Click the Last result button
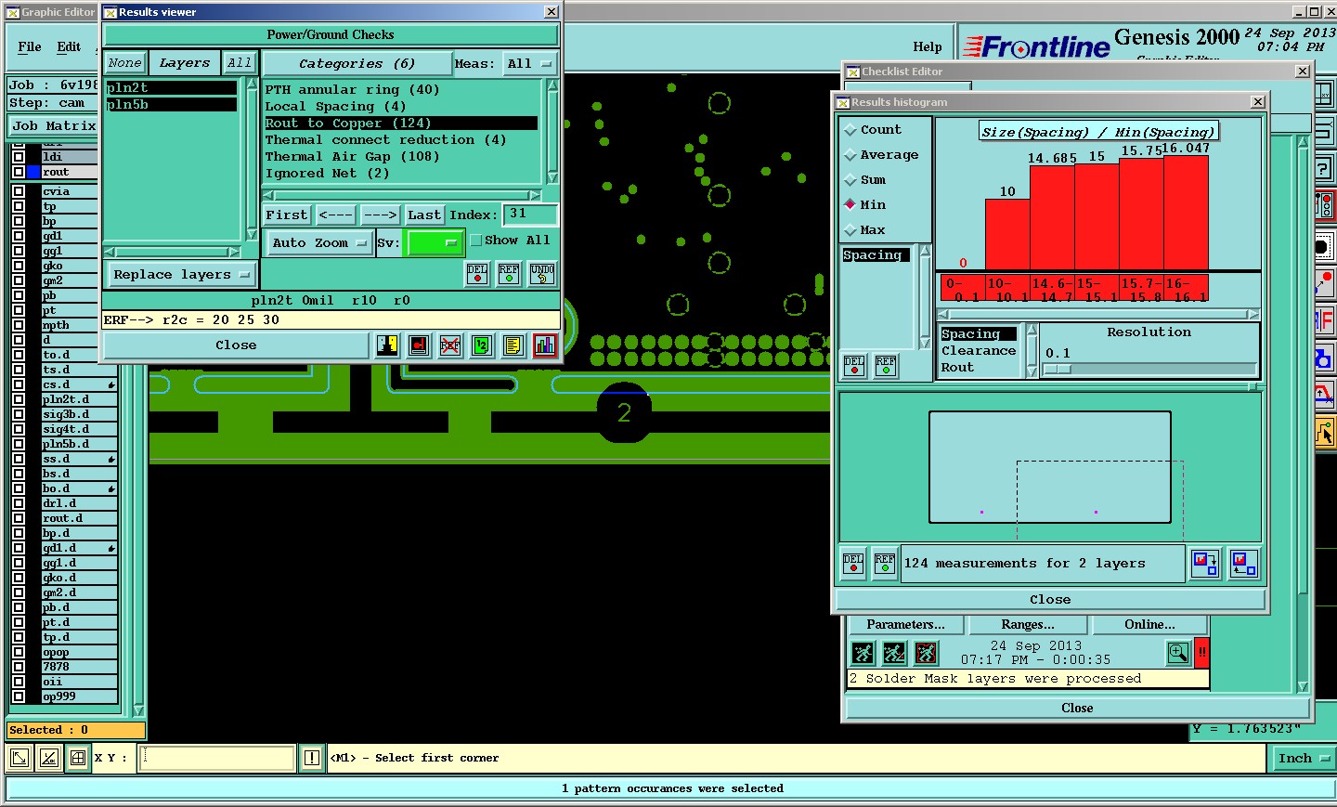Image resolution: width=1337 pixels, height=807 pixels. point(424,215)
